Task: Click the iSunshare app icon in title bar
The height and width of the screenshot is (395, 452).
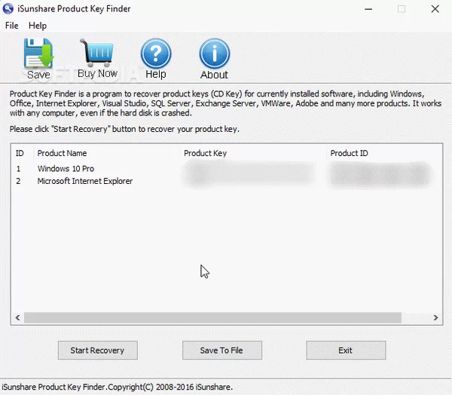Action: [x=9, y=9]
